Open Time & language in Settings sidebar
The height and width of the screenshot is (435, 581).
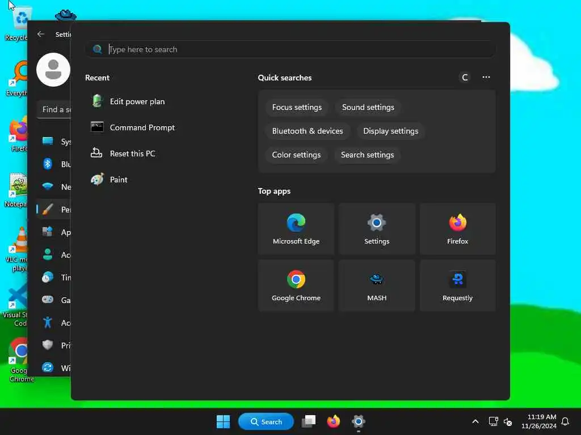click(x=54, y=277)
